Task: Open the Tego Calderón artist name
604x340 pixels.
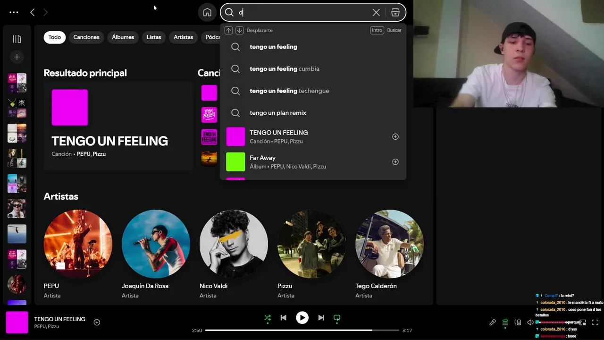Action: pos(376,286)
